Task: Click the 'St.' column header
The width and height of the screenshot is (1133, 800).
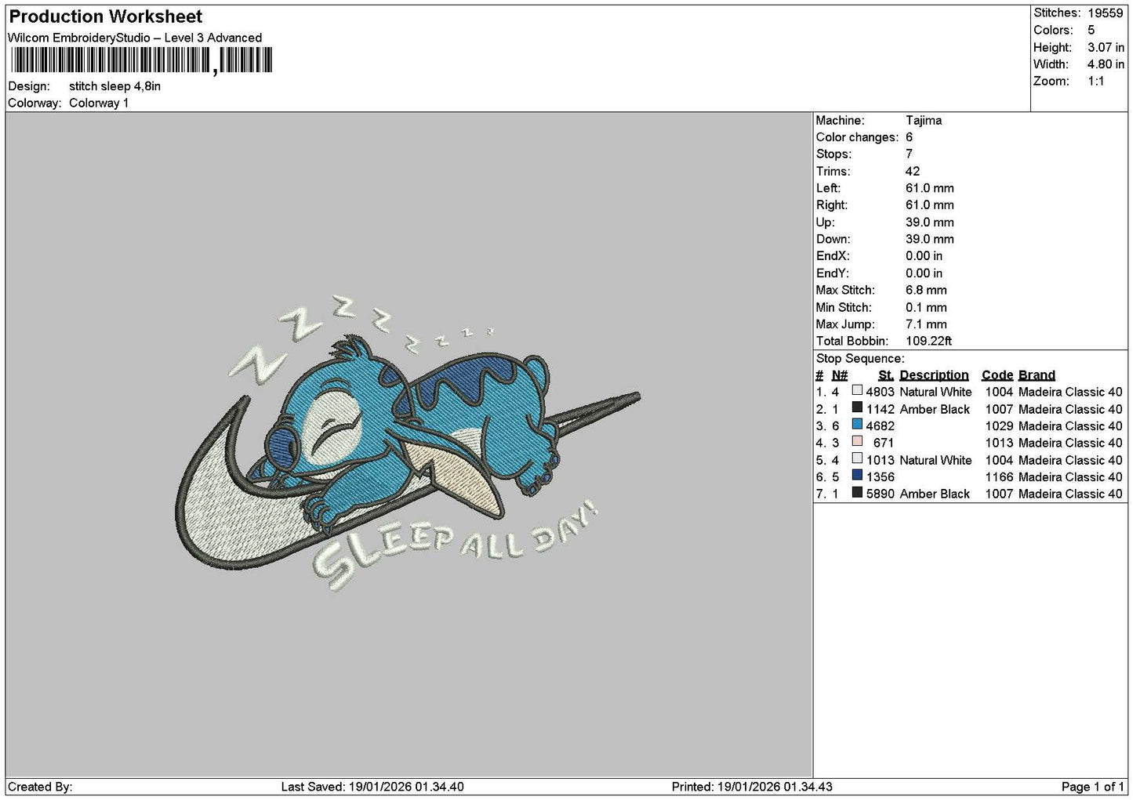Action: (886, 375)
